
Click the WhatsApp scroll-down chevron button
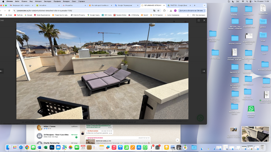[177, 140]
